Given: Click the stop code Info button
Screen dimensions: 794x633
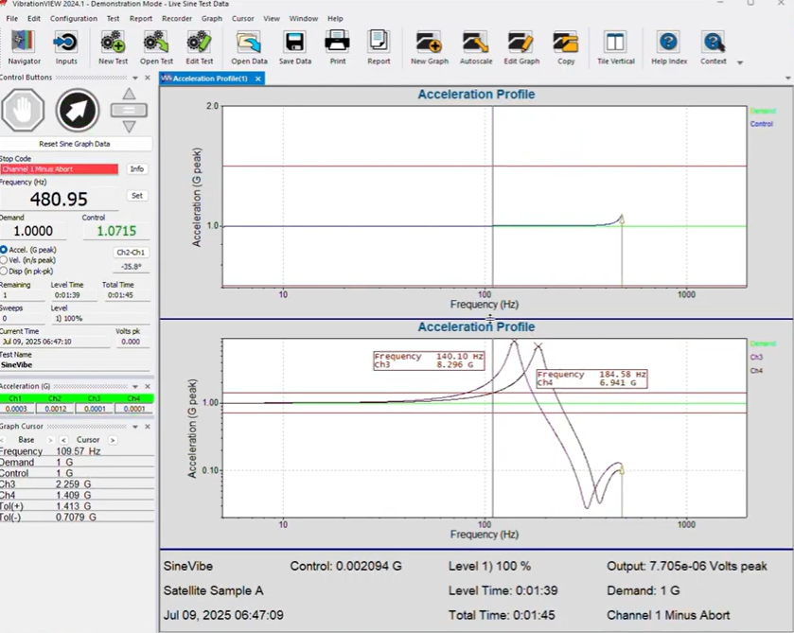Looking at the screenshot, I should tap(136, 169).
